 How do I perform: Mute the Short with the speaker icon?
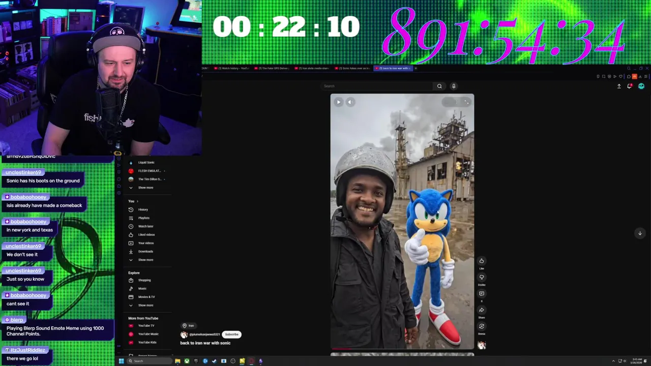[349, 102]
